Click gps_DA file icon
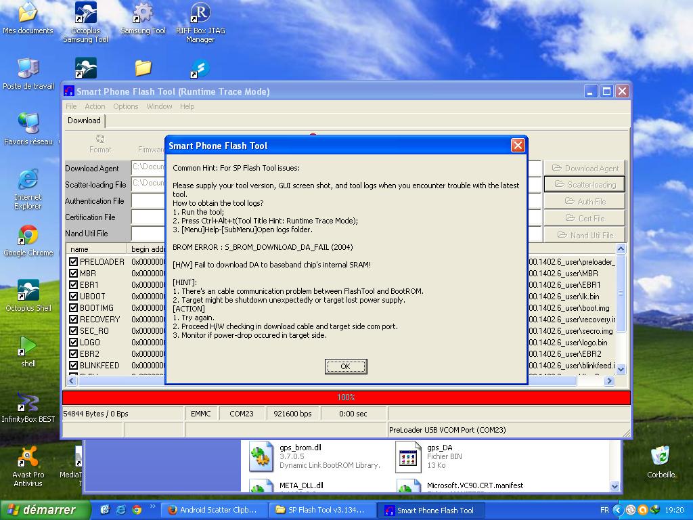This screenshot has width=693, height=520. 407,457
